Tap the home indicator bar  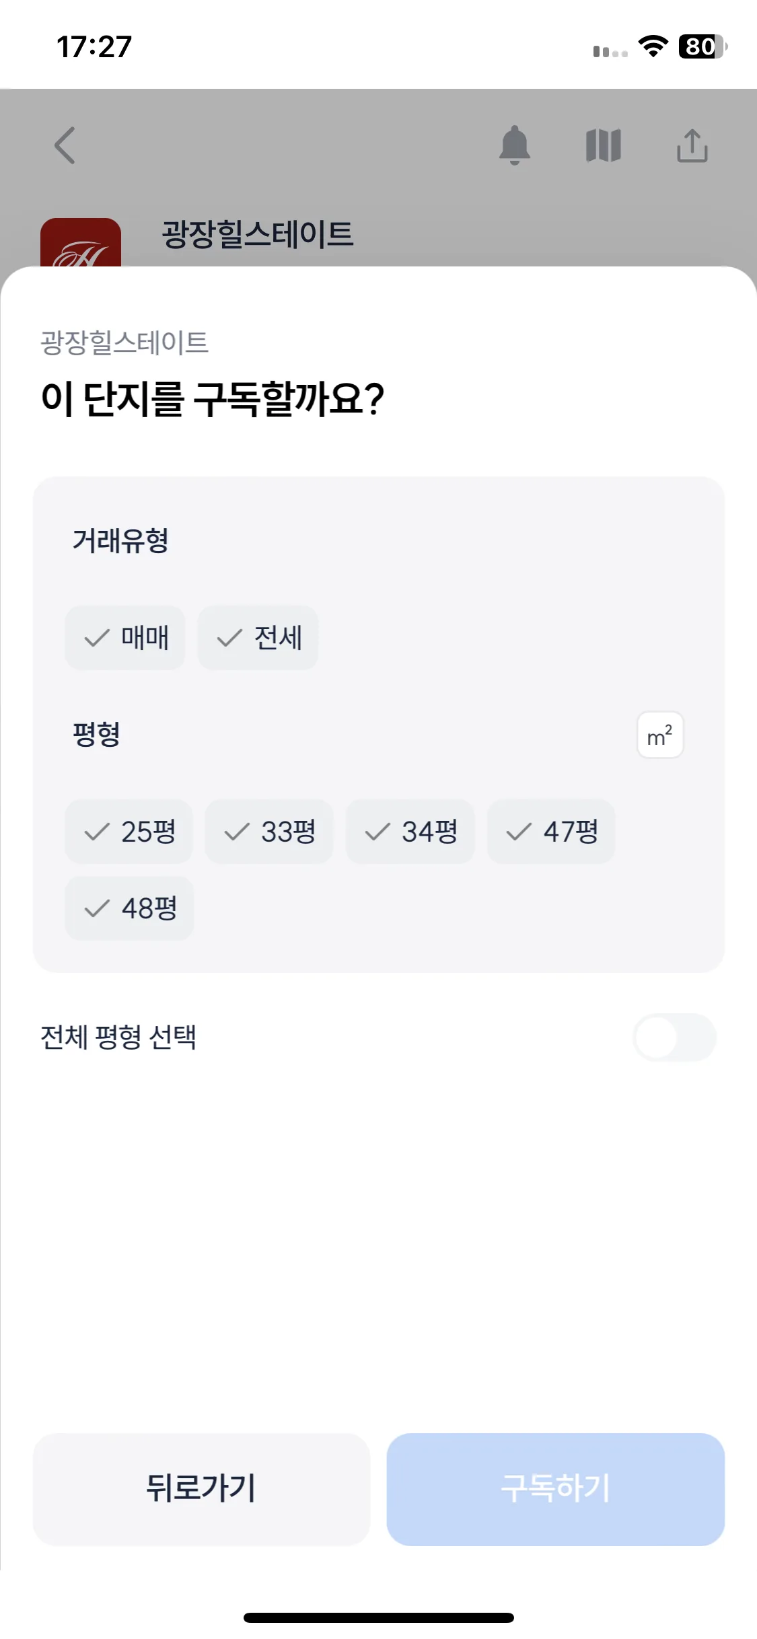tap(379, 1617)
